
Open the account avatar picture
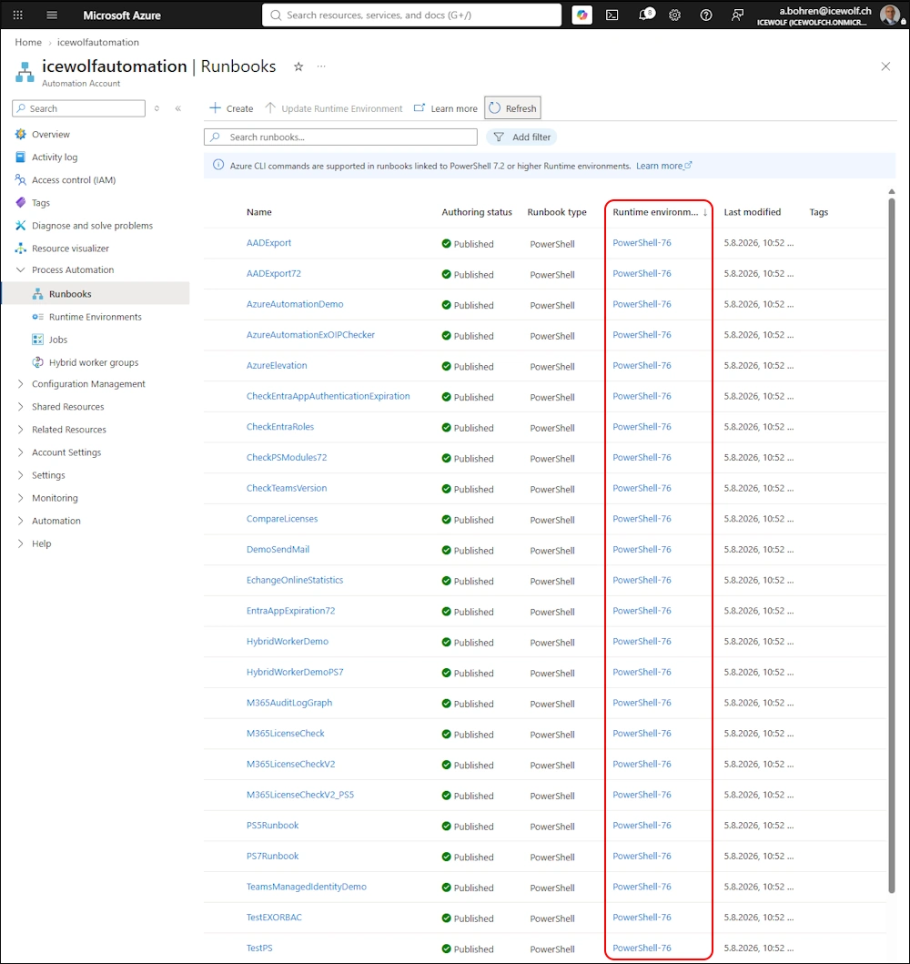(x=890, y=15)
